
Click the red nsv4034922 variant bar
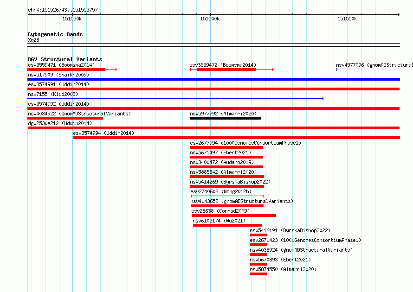coord(65,118)
